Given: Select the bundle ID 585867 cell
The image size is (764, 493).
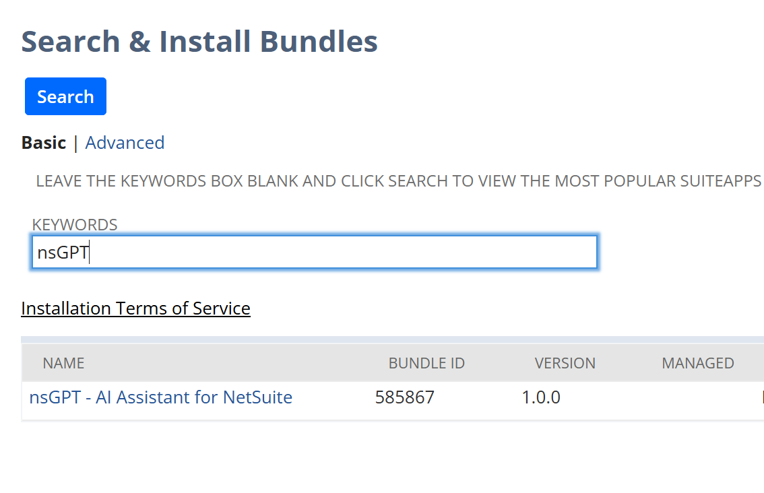Looking at the screenshot, I should [x=405, y=397].
